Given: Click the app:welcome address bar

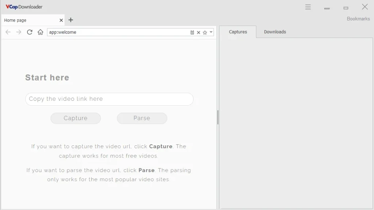Looking at the screenshot, I should pyautogui.click(x=117, y=32).
